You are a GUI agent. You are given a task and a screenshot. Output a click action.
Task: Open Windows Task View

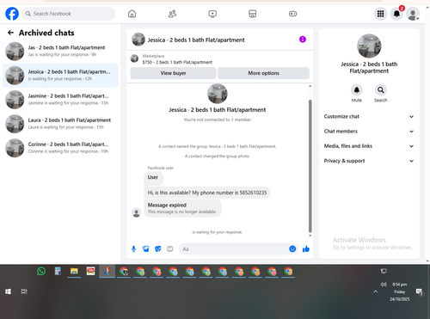[24, 291]
